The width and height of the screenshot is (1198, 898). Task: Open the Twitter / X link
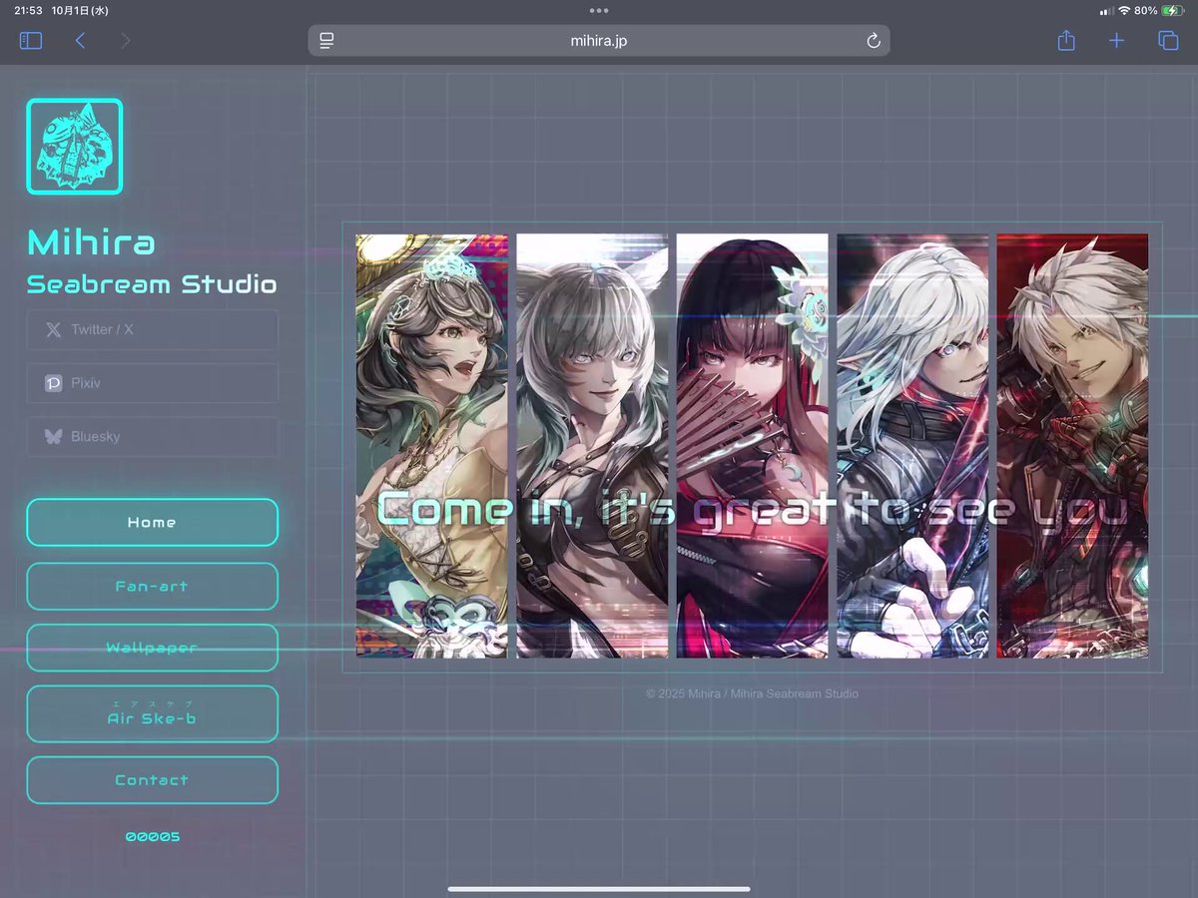pos(152,329)
